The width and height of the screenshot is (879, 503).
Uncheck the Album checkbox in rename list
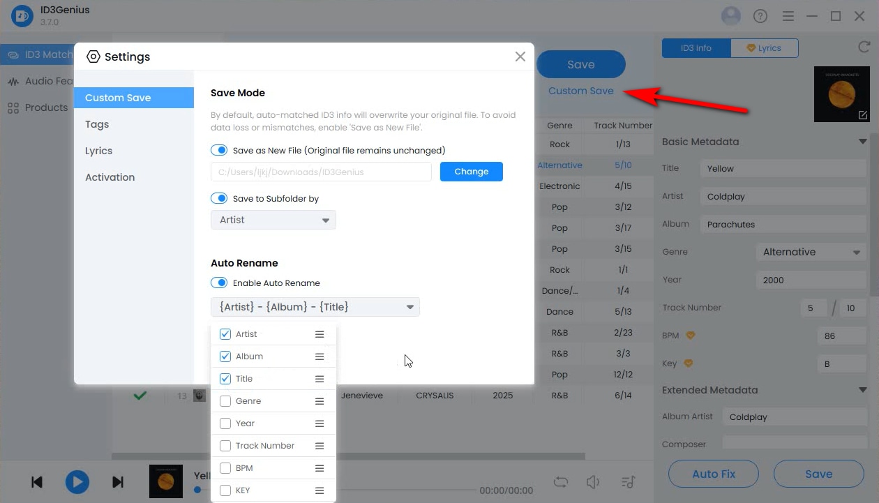point(225,356)
